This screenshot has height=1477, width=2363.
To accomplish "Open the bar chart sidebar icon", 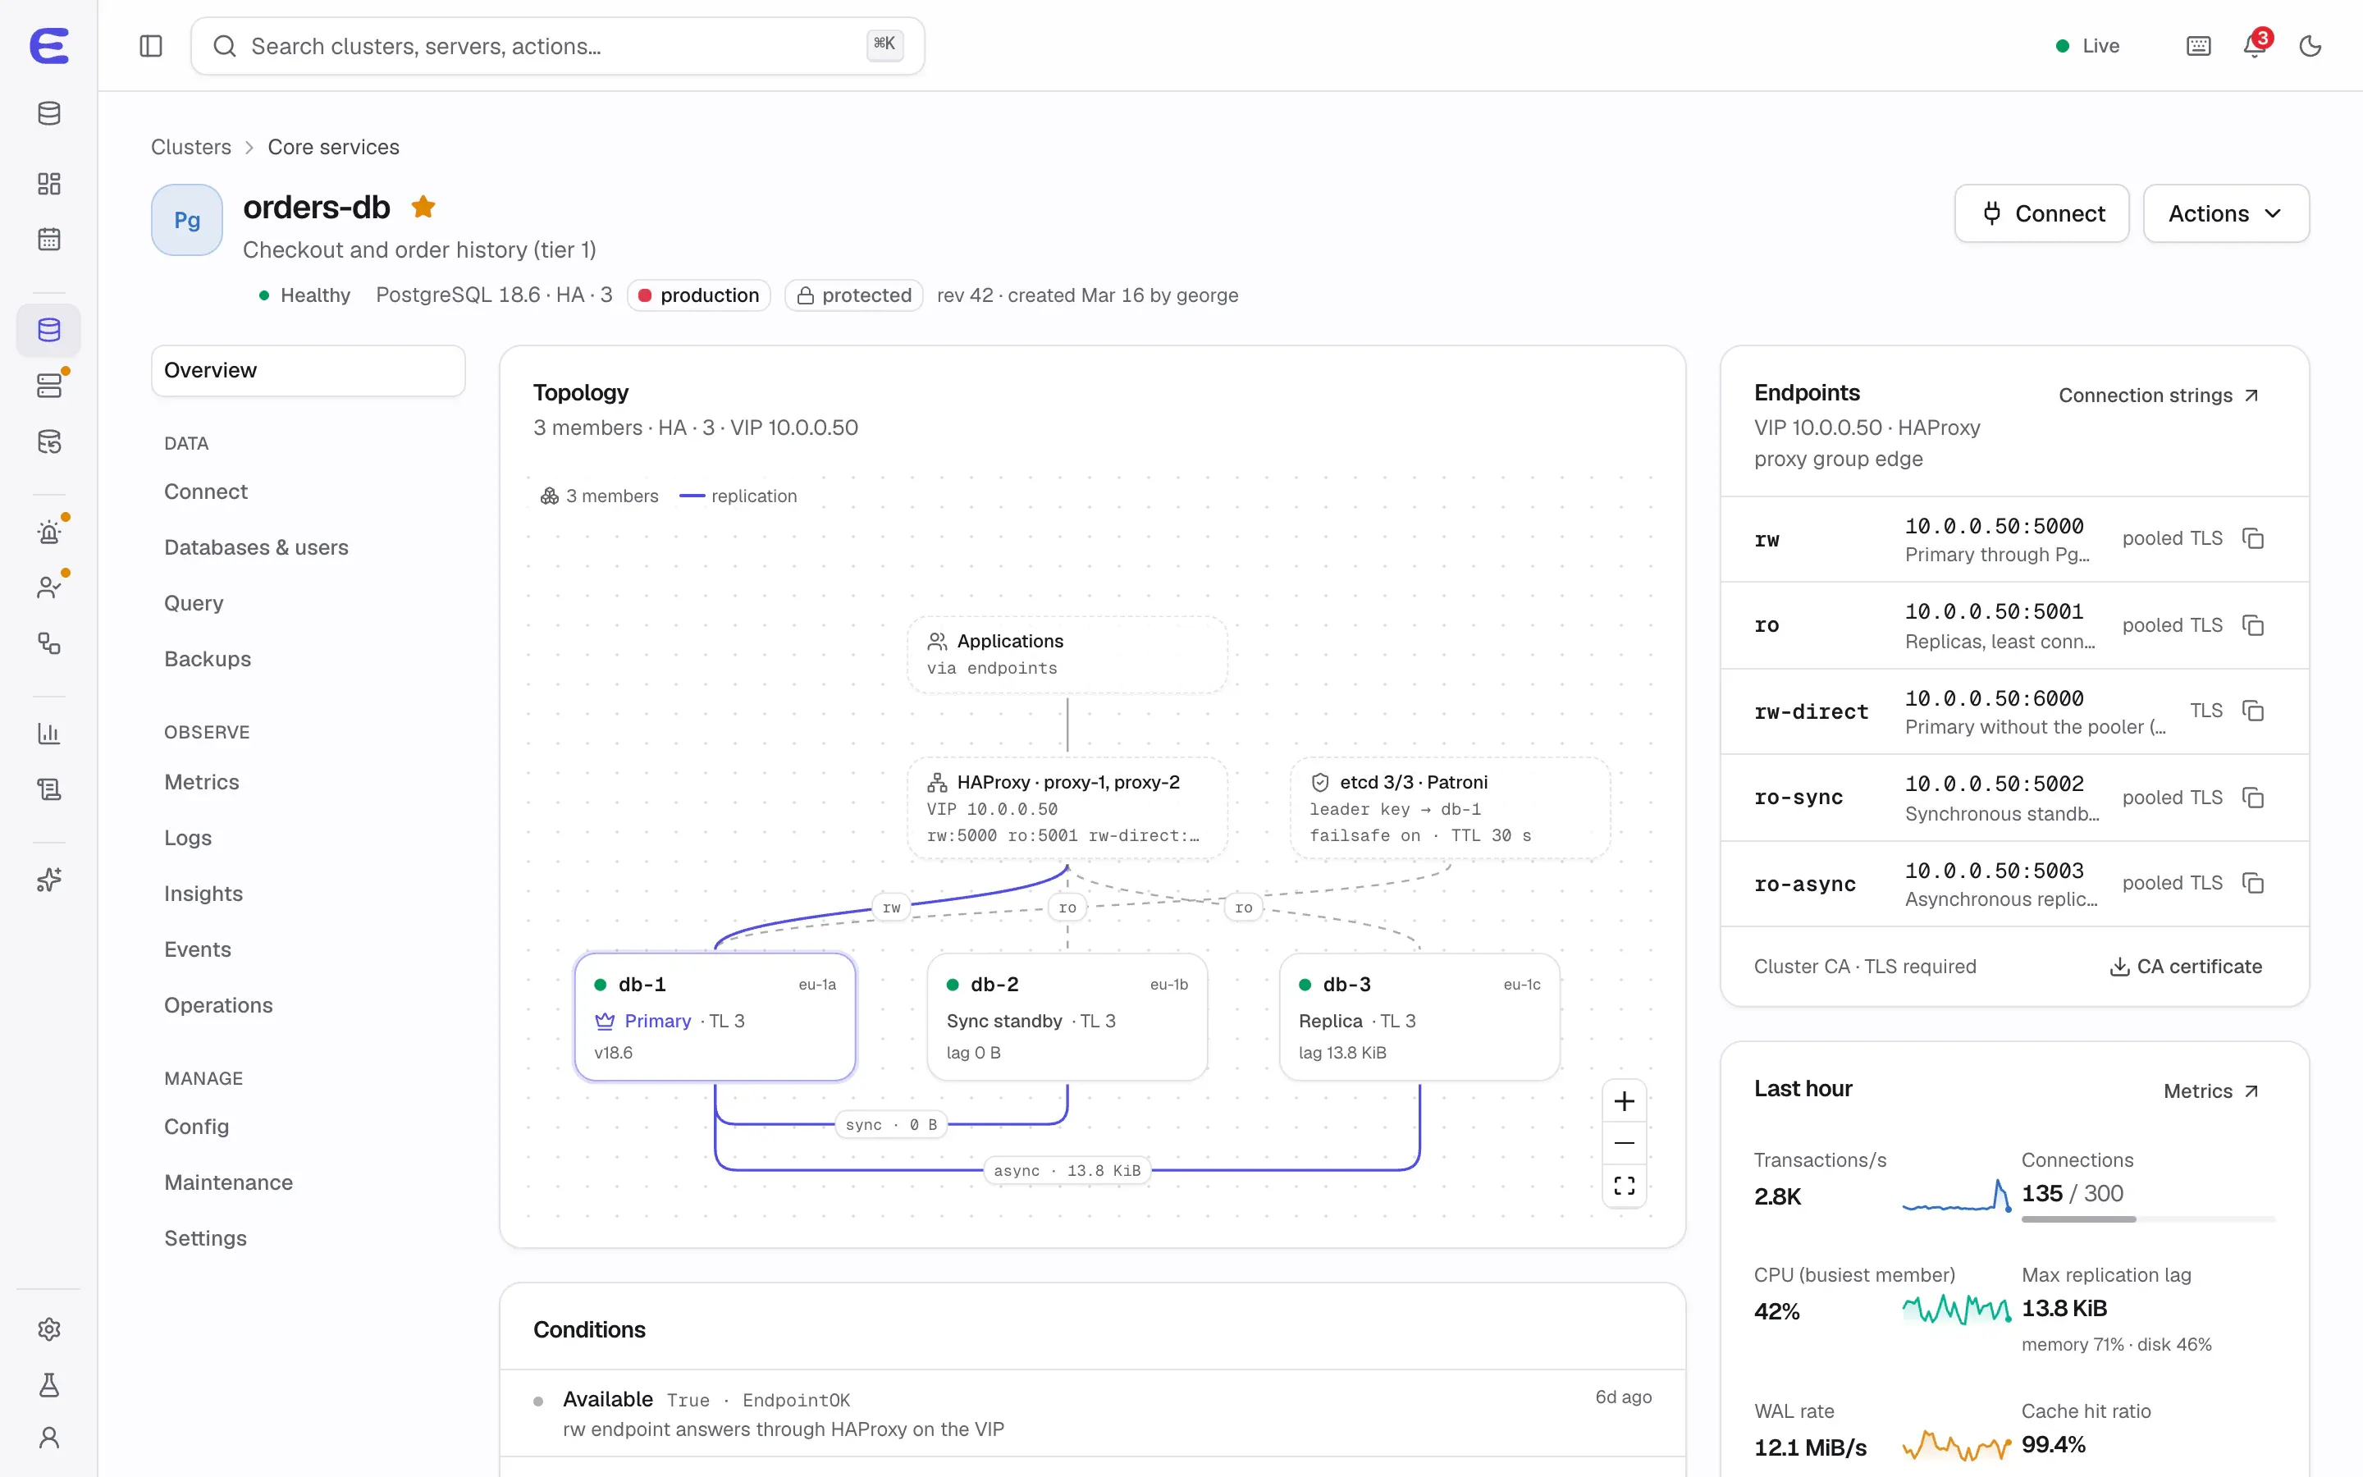I will coord(49,734).
